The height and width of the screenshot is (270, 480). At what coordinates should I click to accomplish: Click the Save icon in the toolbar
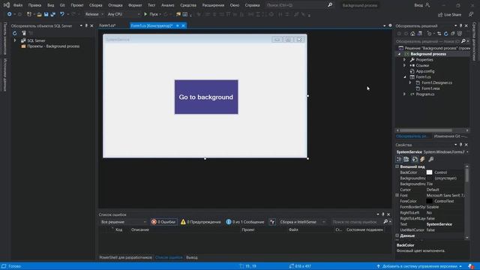(46, 14)
